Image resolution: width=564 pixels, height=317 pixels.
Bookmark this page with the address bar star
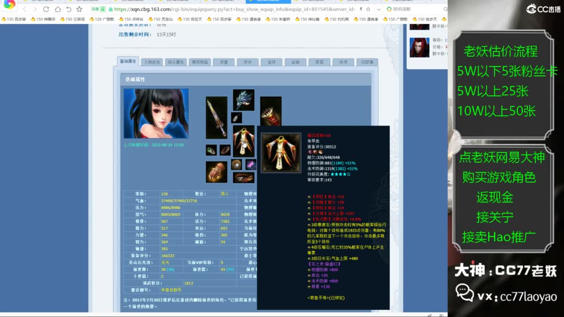coord(368,9)
